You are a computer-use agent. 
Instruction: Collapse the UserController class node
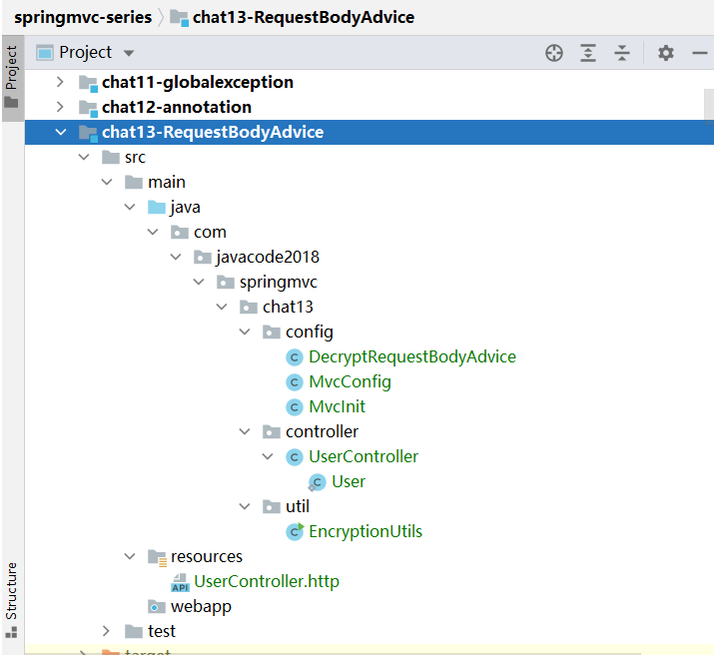click(x=269, y=456)
